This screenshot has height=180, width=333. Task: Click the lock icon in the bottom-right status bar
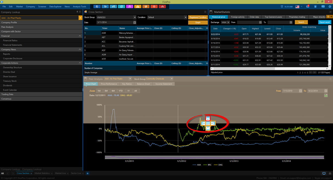[330, 173]
